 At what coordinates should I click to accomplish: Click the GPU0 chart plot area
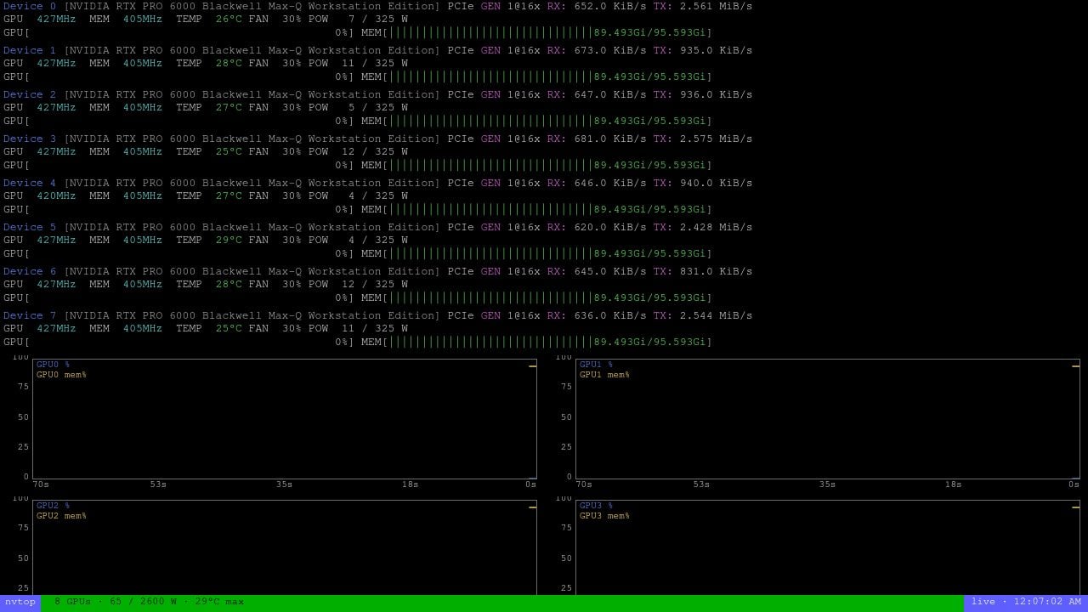(x=285, y=419)
